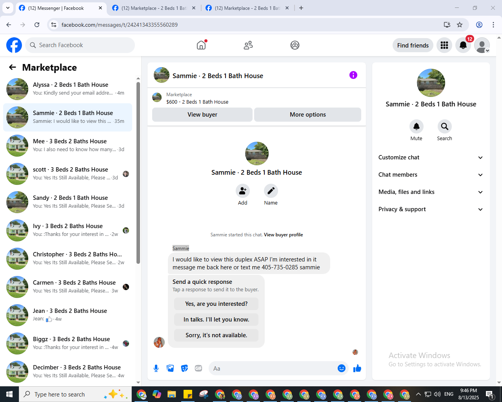Image resolution: width=502 pixels, height=402 pixels.
Task: Go to Home feed icon
Action: [x=201, y=45]
